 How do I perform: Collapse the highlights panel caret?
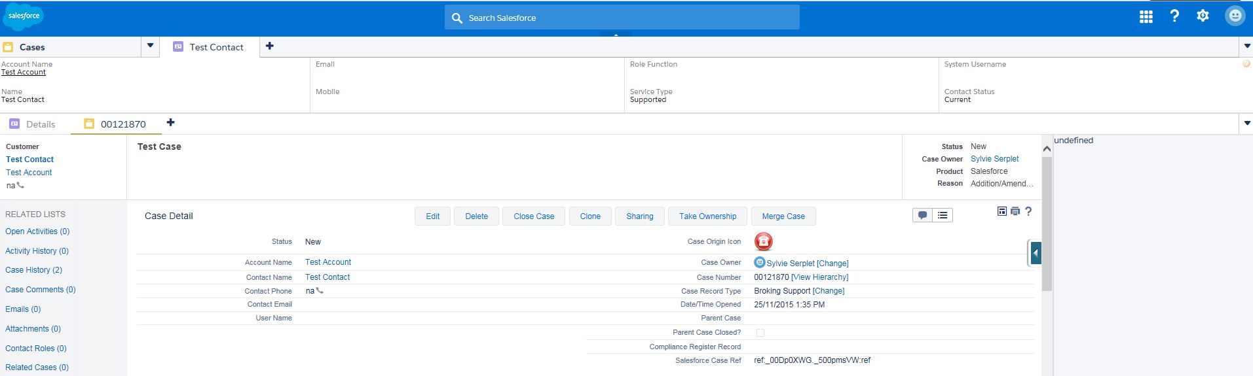[x=616, y=35]
